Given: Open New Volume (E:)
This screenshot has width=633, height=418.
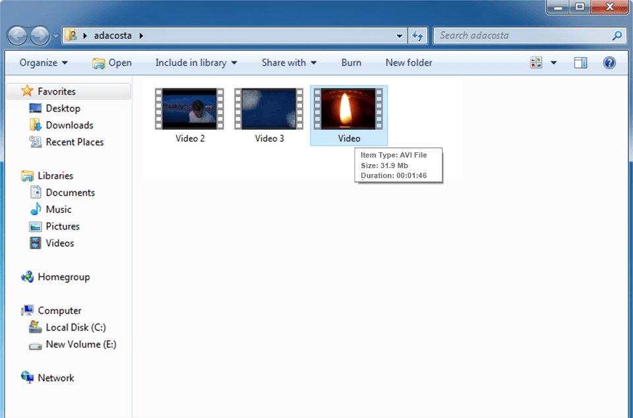Looking at the screenshot, I should pyautogui.click(x=81, y=344).
